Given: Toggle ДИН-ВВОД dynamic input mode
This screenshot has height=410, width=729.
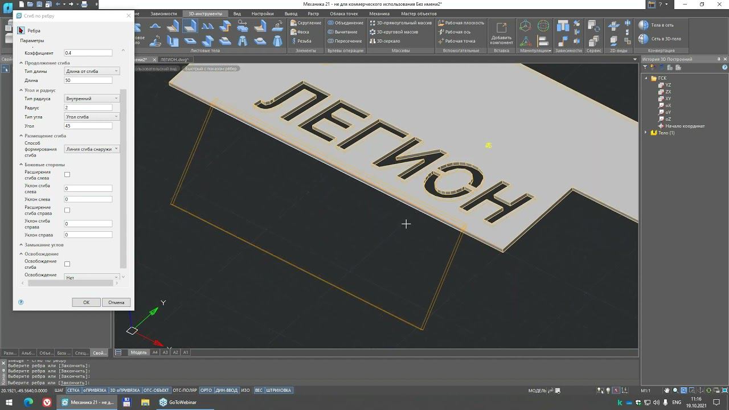Looking at the screenshot, I should pyautogui.click(x=227, y=391).
